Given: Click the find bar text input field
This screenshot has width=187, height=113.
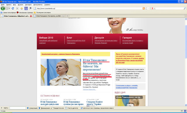Looking at the screenshot, I should [18, 108].
